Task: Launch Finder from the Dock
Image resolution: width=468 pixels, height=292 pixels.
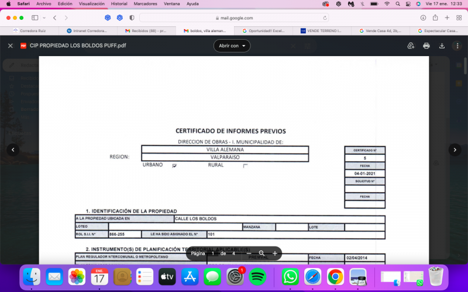Action: pos(32,277)
